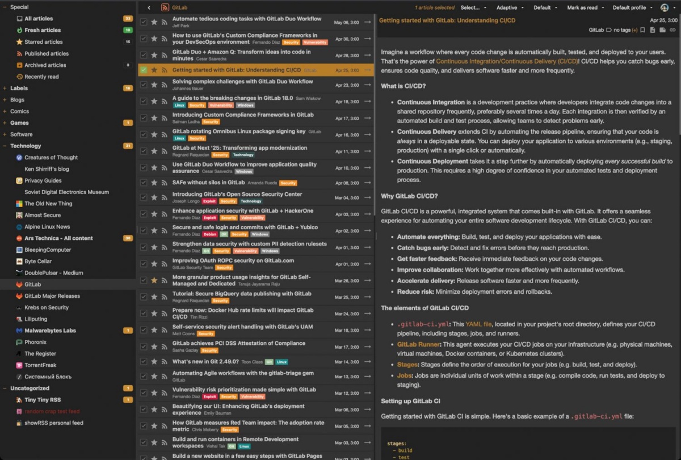Open the 'Default' sort order dropdown
This screenshot has width=681, height=460.
545,8
